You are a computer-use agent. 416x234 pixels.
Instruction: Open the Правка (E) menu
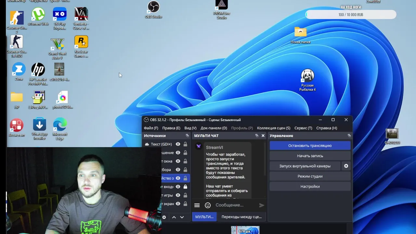coord(171,128)
